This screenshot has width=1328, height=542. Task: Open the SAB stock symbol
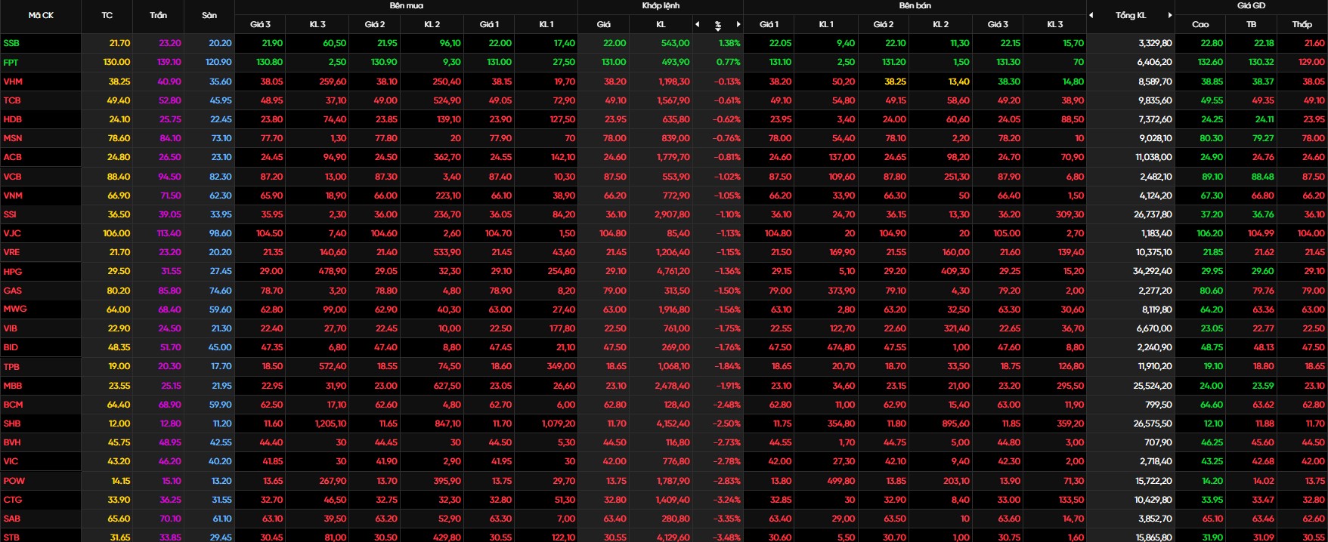point(12,519)
